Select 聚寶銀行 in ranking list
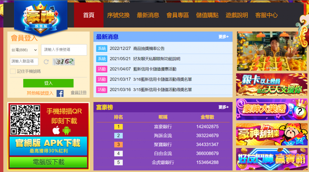309x172 pixels. click(163, 145)
